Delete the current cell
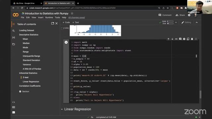The width and height of the screenshot is (212, 119). point(192,39)
